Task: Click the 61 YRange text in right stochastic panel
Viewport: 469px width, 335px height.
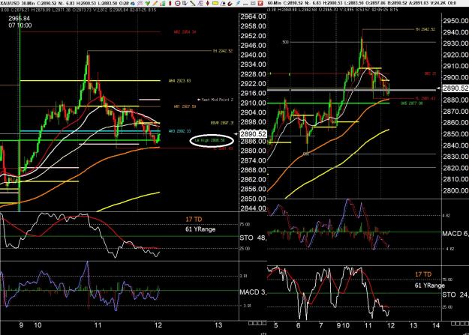Action: point(429,286)
